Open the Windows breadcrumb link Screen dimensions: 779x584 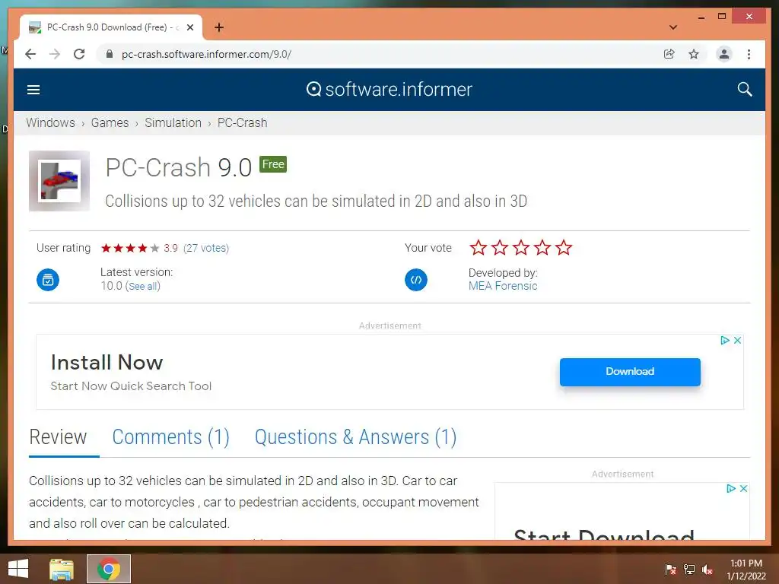[51, 122]
